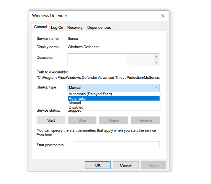Click the Apply button
The width and height of the screenshot is (211, 184).
coord(154,165)
